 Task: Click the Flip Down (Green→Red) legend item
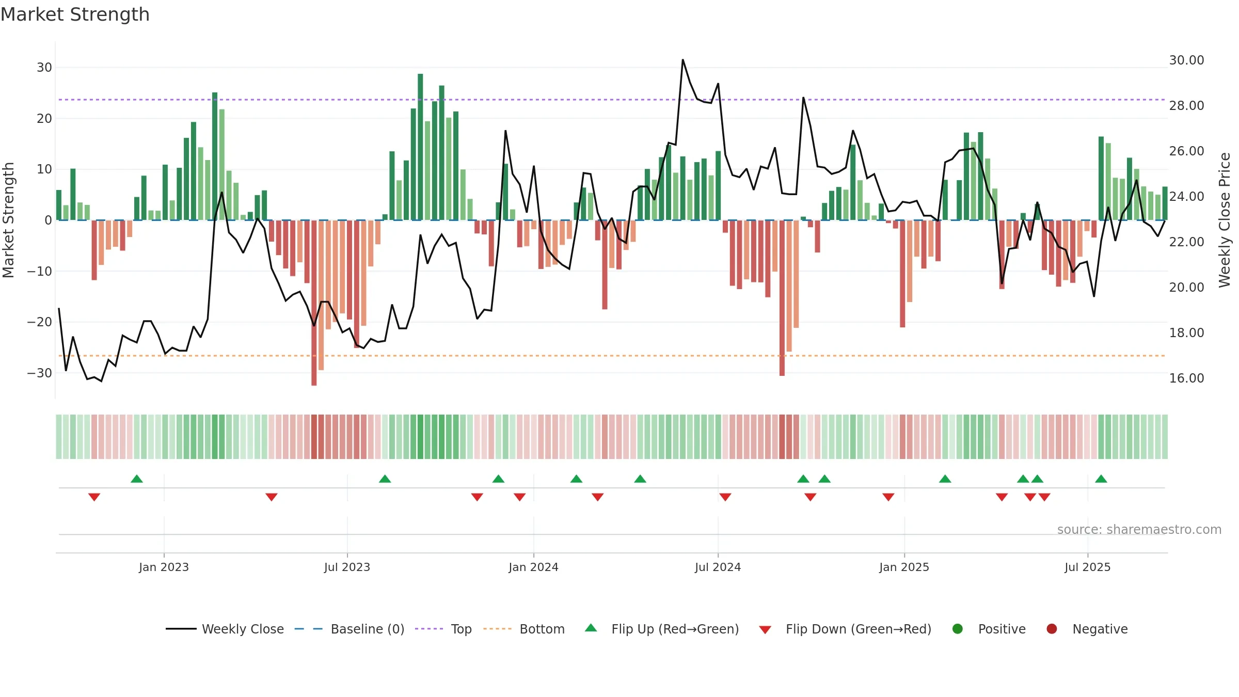[846, 629]
